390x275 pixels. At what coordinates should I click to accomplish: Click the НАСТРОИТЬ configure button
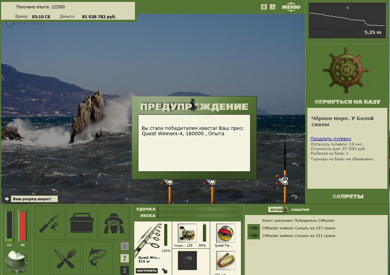click(147, 271)
